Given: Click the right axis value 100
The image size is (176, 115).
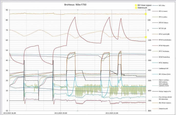Looking at the screenshot, I should [149, 20].
